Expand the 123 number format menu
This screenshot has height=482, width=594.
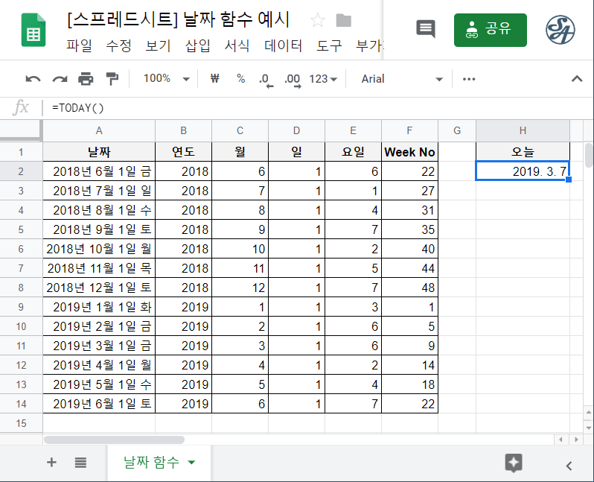point(323,79)
